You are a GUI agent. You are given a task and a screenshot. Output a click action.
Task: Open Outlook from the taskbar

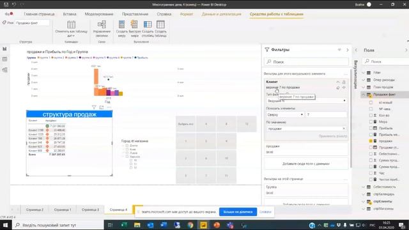(x=151, y=225)
